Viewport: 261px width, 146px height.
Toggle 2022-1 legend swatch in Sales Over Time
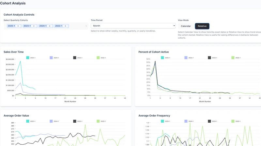(98, 58)
